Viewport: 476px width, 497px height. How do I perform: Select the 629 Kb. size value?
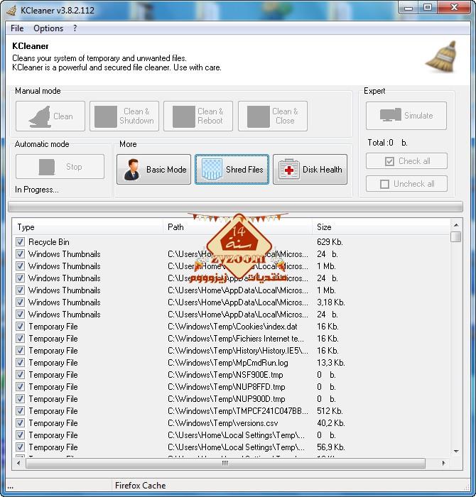(x=330, y=242)
